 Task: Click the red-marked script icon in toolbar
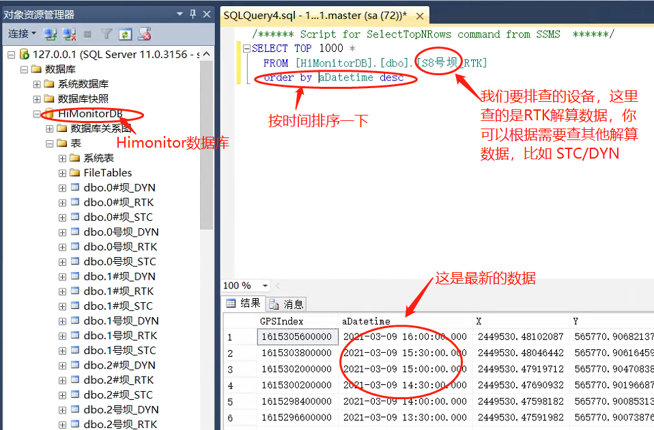[144, 33]
